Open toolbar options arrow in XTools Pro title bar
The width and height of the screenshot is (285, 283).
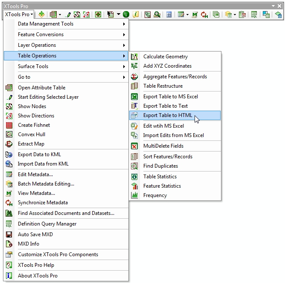pyautogui.click(x=273, y=6)
